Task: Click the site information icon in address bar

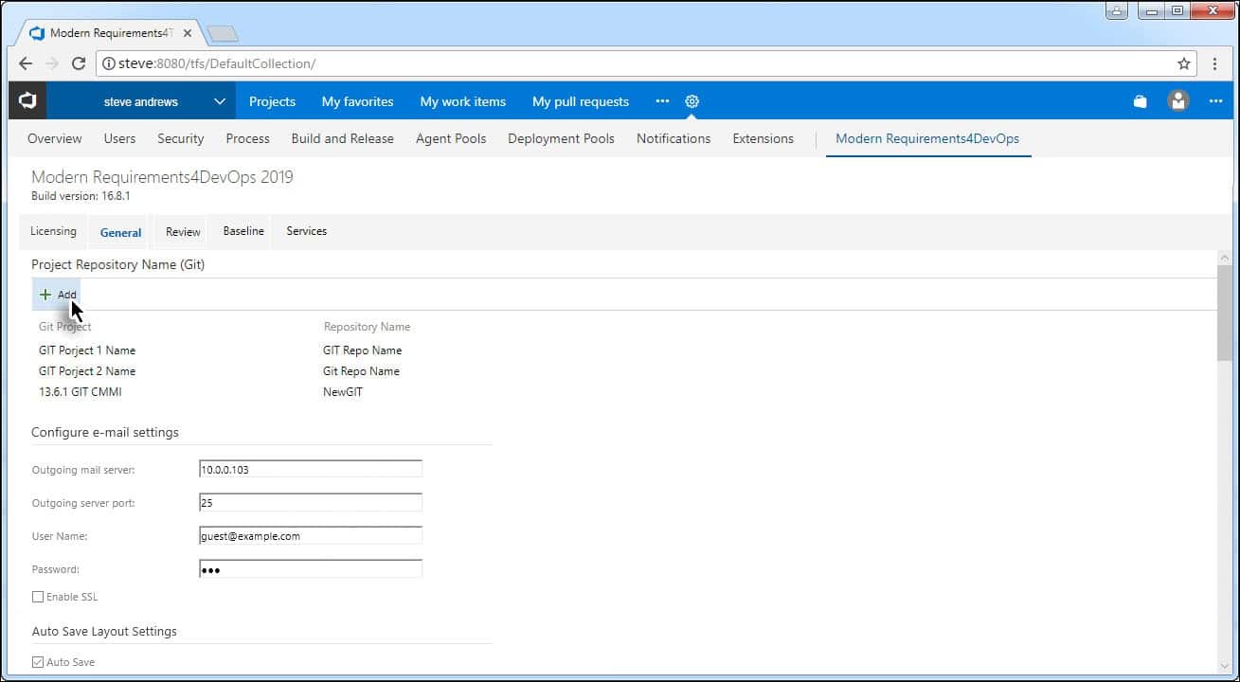Action: point(109,63)
